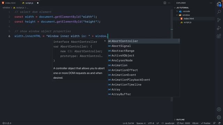The height and width of the screenshot is (125, 223).
Task: Select ArrayBuffer suggestion
Action: [x=144, y=94]
